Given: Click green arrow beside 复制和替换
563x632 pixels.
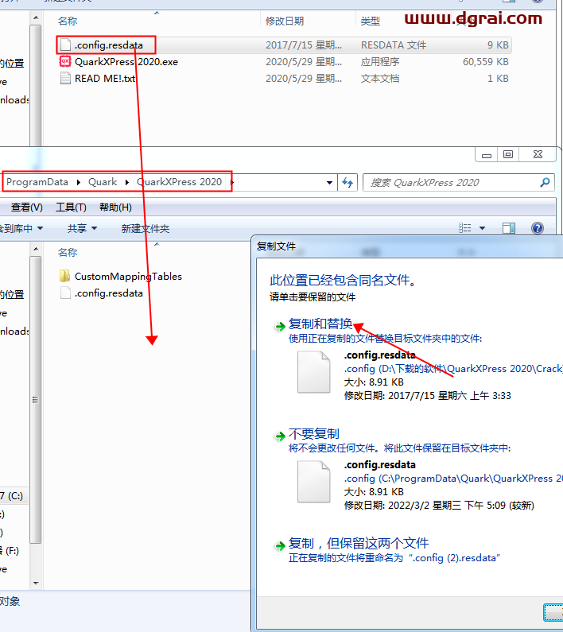Looking at the screenshot, I should 280,326.
